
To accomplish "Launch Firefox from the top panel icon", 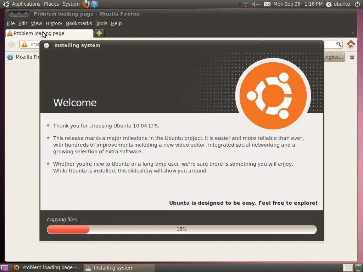I will point(86,4).
